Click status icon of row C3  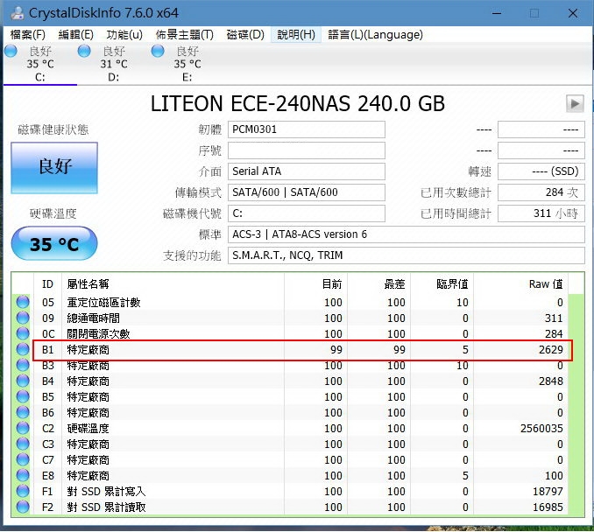(23, 444)
